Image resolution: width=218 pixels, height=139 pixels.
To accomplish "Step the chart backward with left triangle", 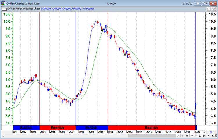I will 209,136.
